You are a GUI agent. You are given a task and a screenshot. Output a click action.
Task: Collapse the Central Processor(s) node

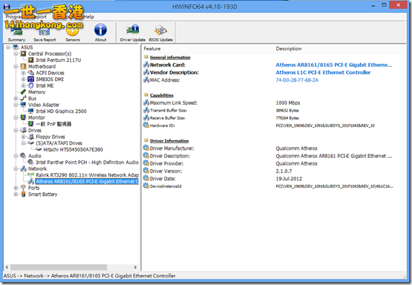[x=16, y=54]
